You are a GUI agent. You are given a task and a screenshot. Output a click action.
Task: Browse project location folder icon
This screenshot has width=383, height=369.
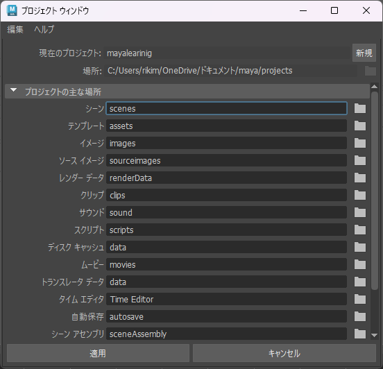pyautogui.click(x=371, y=71)
